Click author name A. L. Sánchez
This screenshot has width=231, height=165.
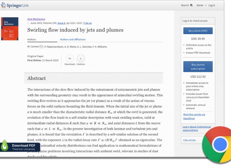click(x=84, y=47)
